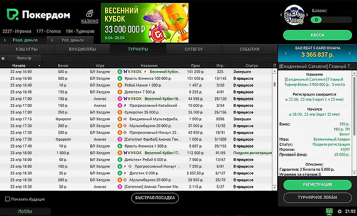Click 8-max icon of Суперстек 25 000 row
Viewport: 357px width, 216px height.
tap(120, 112)
